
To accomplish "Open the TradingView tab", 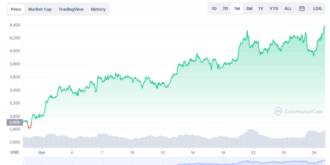I will point(71,9).
